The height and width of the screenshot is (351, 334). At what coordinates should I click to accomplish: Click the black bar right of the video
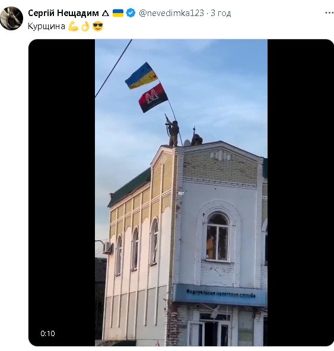click(x=300, y=193)
